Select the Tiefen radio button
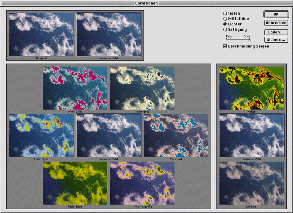Image resolution: width=293 pixels, height=213 pixels. 225,14
